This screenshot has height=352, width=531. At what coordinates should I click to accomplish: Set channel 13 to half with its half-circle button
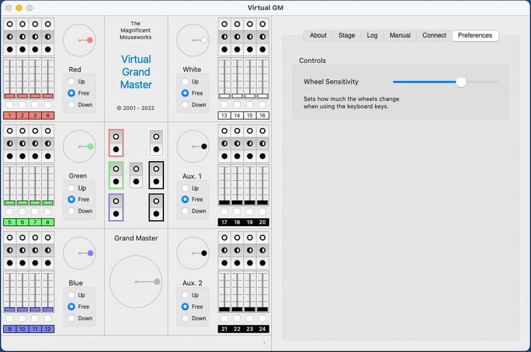tap(224, 36)
